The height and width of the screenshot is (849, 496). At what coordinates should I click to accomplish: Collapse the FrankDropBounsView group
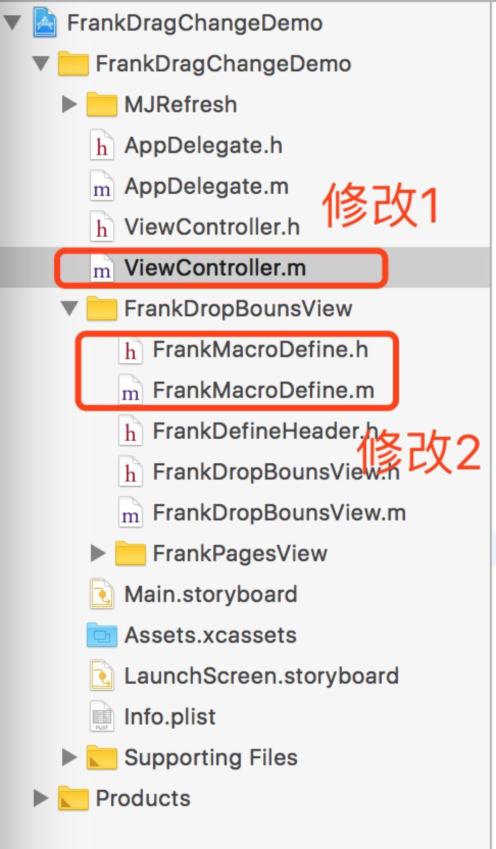[69, 309]
